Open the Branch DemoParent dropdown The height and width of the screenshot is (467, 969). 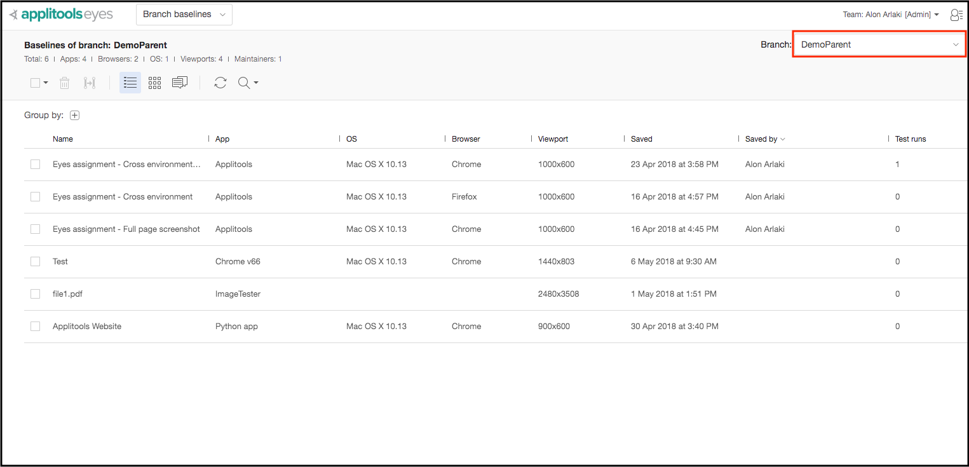click(879, 44)
